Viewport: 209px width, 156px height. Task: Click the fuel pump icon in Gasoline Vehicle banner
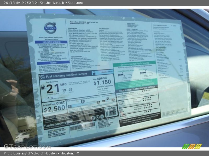point(94,73)
